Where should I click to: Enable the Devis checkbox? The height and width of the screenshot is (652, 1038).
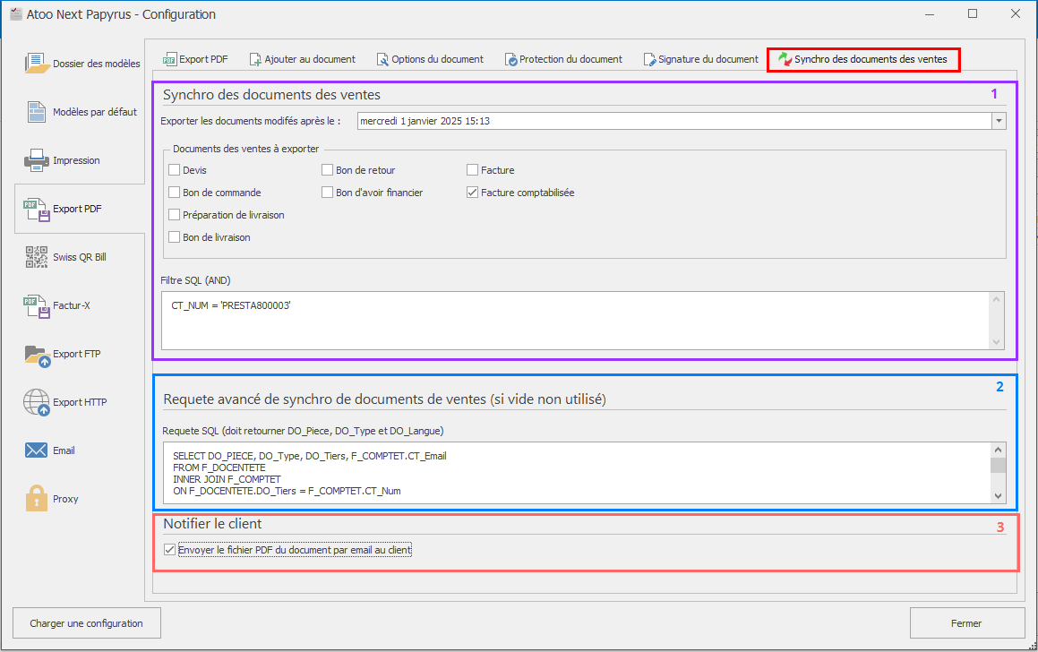tap(175, 170)
